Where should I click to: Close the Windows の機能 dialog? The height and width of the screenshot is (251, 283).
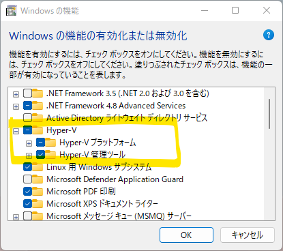267,10
